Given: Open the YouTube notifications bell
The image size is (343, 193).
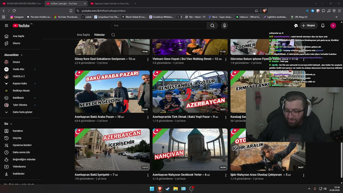Looking at the screenshot, I should pyautogui.click(x=323, y=25).
